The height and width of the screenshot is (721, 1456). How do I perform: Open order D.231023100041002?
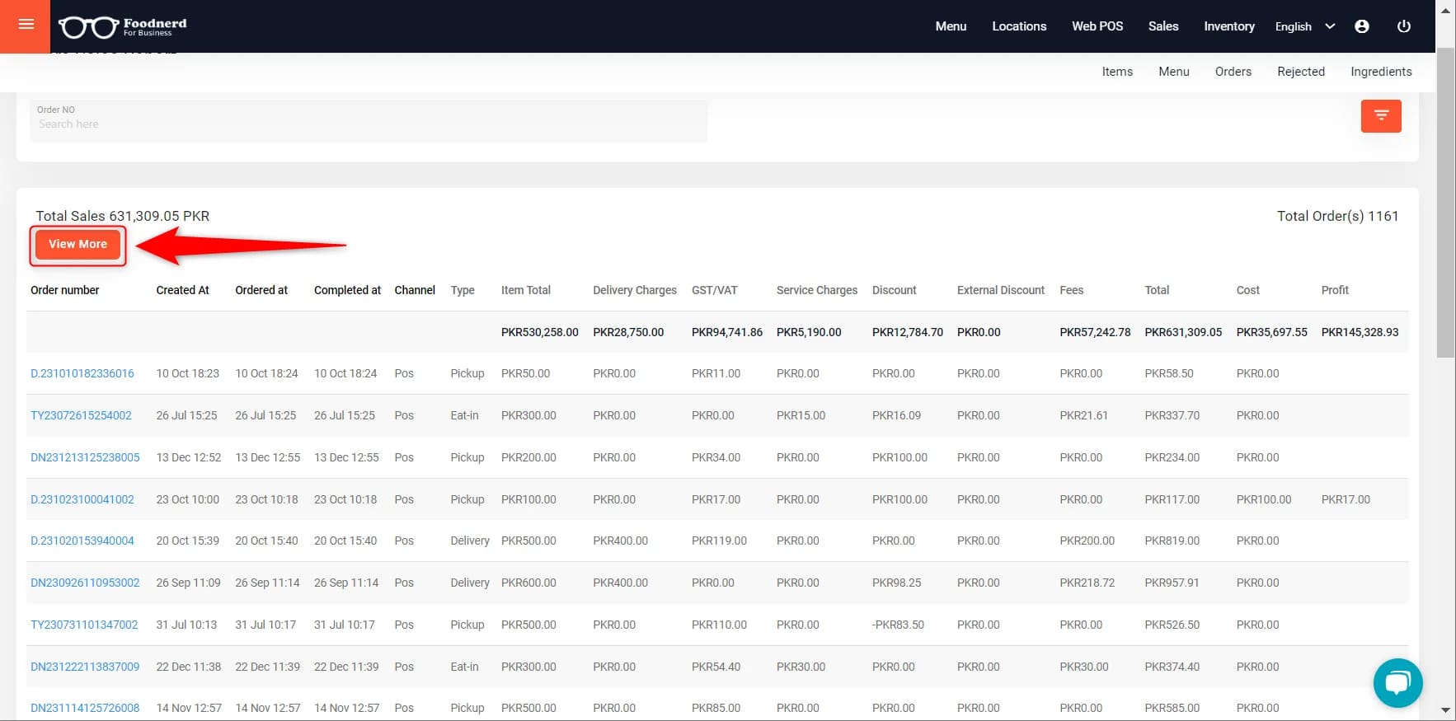[82, 499]
